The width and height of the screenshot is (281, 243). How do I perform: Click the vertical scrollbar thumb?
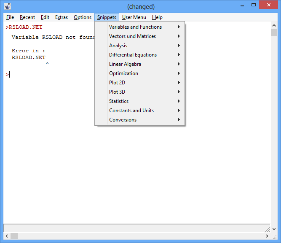coord(274,32)
